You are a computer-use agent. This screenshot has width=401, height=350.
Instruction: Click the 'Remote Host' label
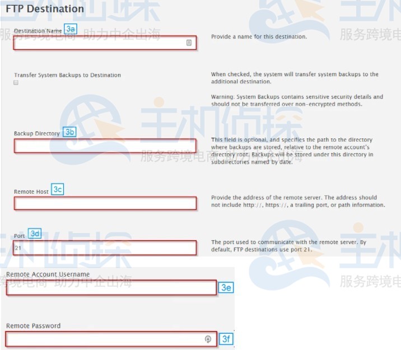coord(31,192)
